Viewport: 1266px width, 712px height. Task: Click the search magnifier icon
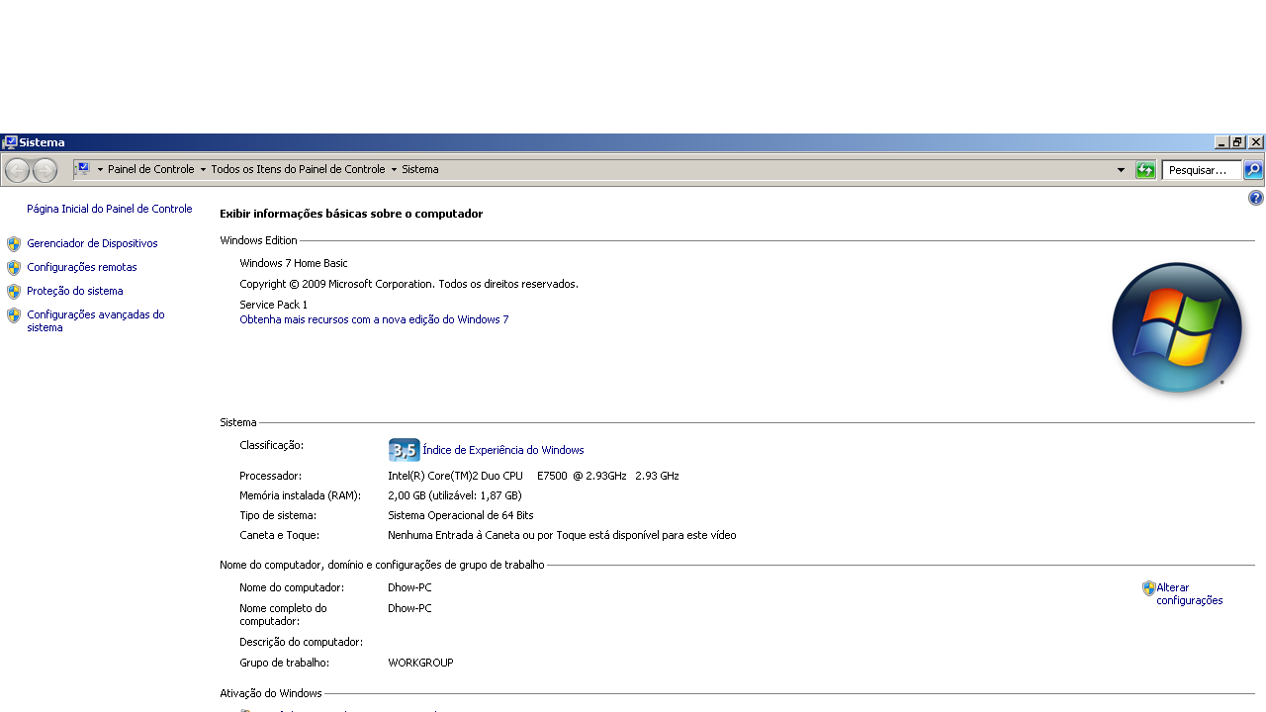pyautogui.click(x=1253, y=170)
